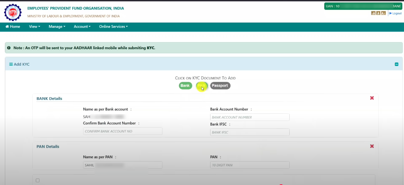Screen dimensions: 404x185
Task: Collapse the Add KYC panel using minus icon
Action: point(397,64)
